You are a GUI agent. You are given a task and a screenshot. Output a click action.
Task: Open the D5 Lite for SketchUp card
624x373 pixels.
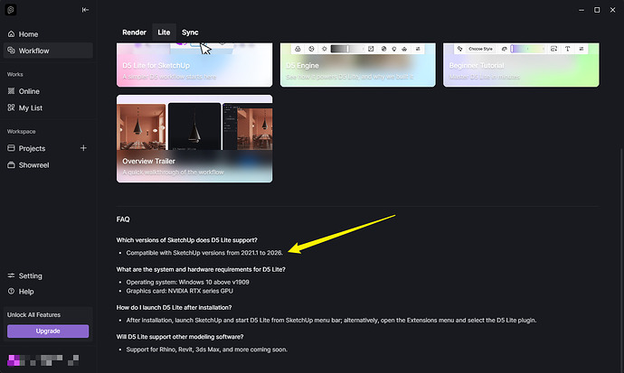[x=194, y=65]
